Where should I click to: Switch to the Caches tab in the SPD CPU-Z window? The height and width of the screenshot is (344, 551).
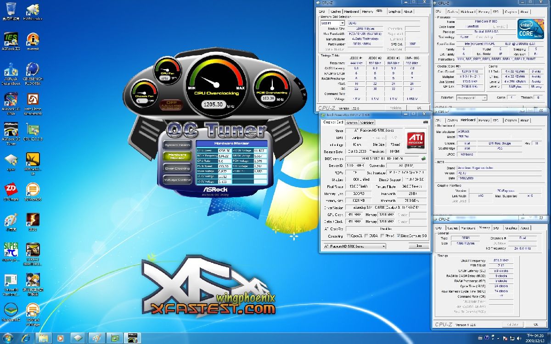[336, 11]
